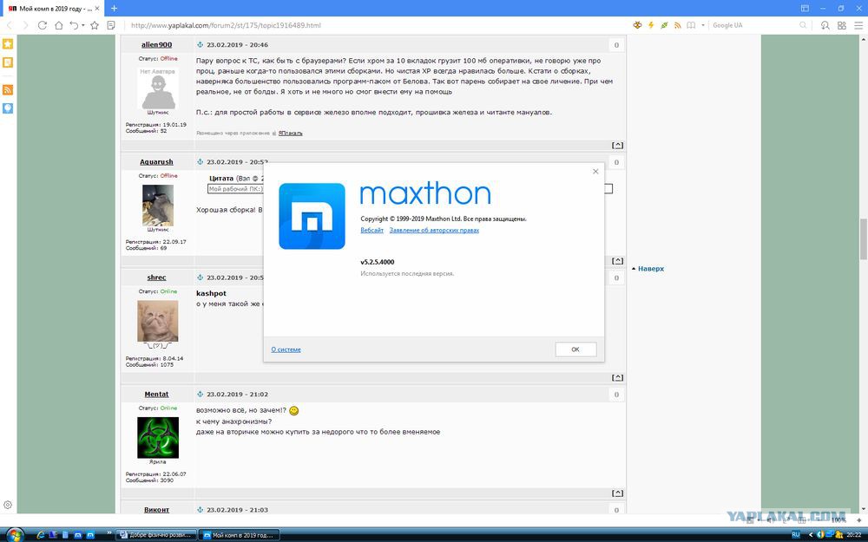868x542 pixels.
Task: Click anchor icon of the 21:02 post
Action: pyautogui.click(x=201, y=395)
